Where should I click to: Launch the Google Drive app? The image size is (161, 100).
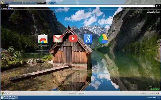coord(103,39)
